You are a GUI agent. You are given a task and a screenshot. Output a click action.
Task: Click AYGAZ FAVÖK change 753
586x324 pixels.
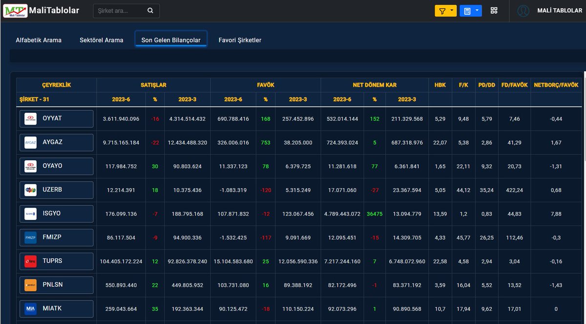(266, 143)
